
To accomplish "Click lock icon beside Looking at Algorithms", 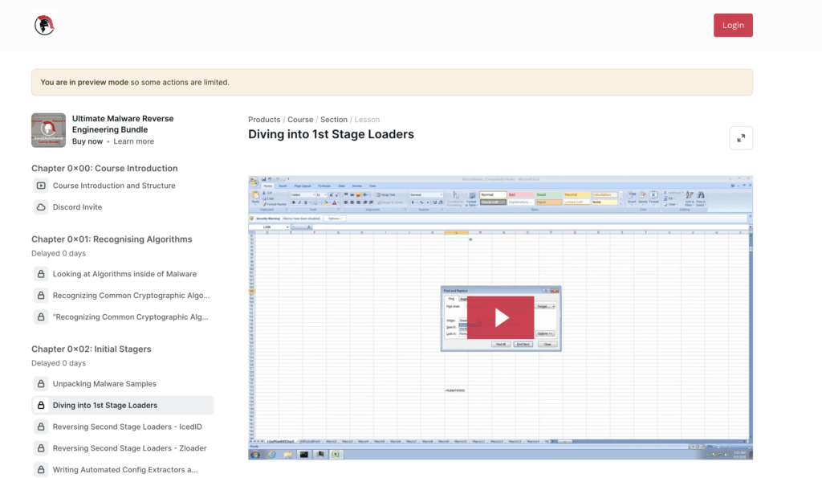I will [x=41, y=274].
